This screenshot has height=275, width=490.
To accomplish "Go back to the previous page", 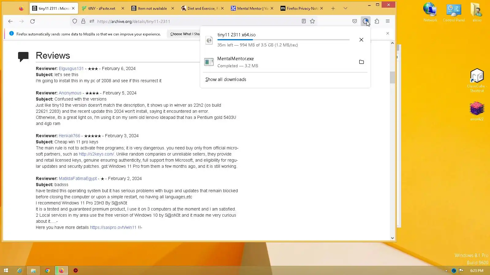I will [x=10, y=21].
